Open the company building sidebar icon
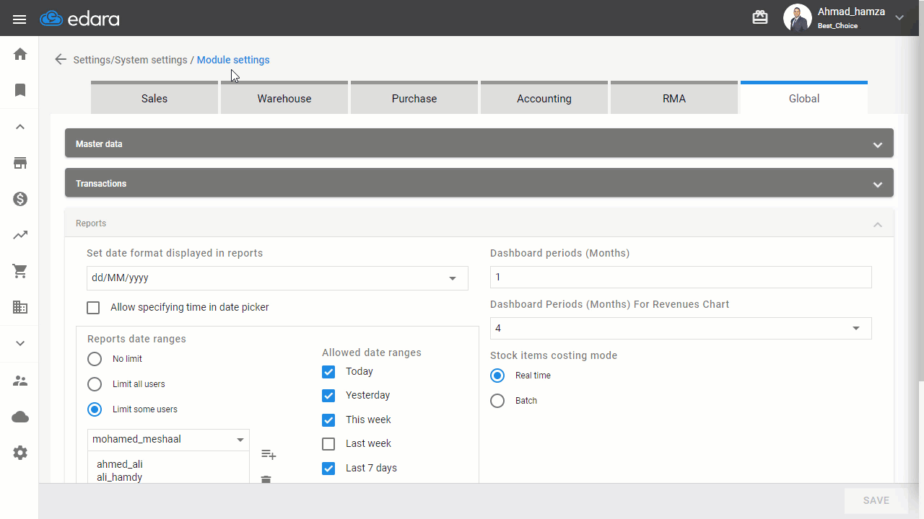The image size is (924, 519). click(x=20, y=307)
